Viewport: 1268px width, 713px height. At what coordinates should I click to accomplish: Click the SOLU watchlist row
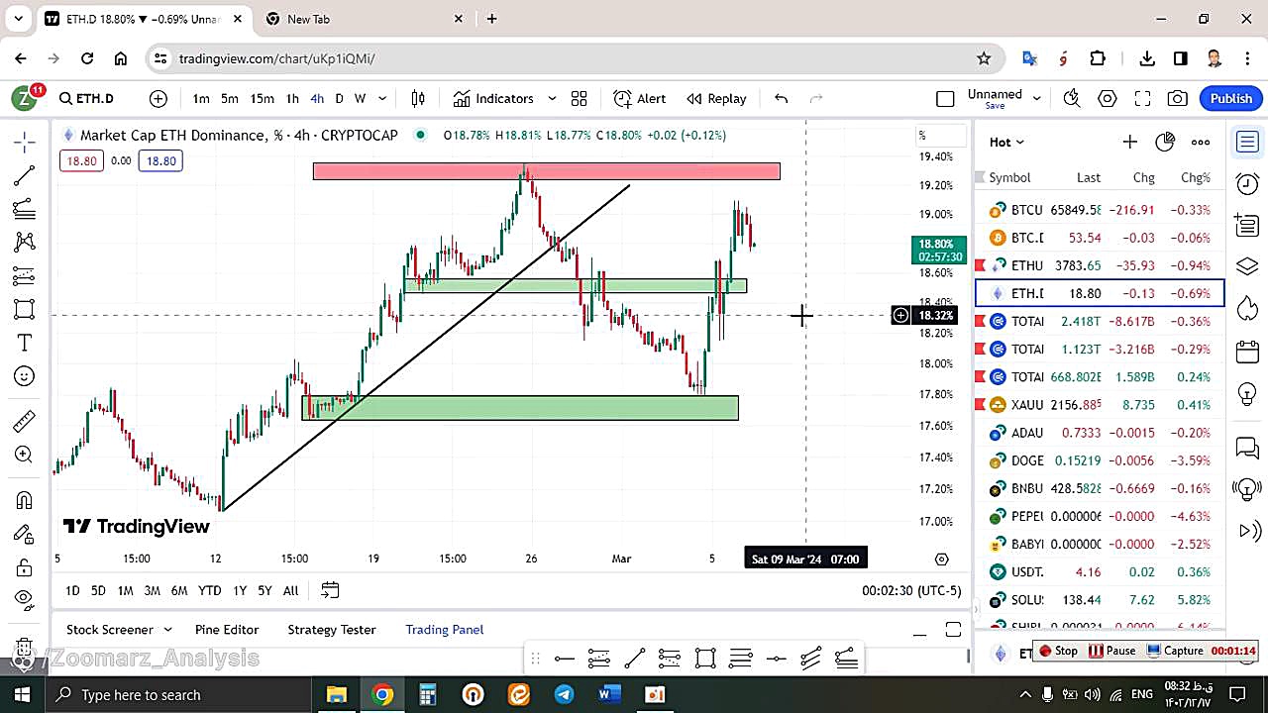point(1100,600)
